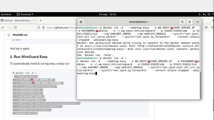This screenshot has width=214, height=120.
Task: Click the padlock site security icon
Action: click(43, 28)
